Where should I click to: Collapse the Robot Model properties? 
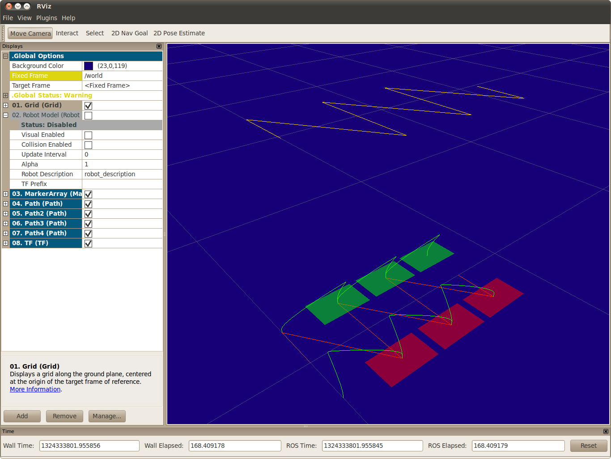click(x=5, y=115)
